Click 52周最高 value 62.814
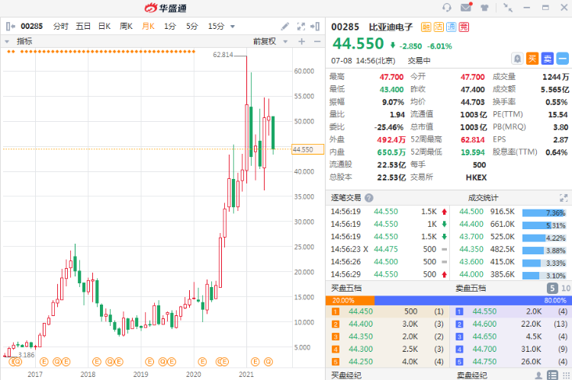Image resolution: width=572 pixels, height=380 pixels. 473,140
